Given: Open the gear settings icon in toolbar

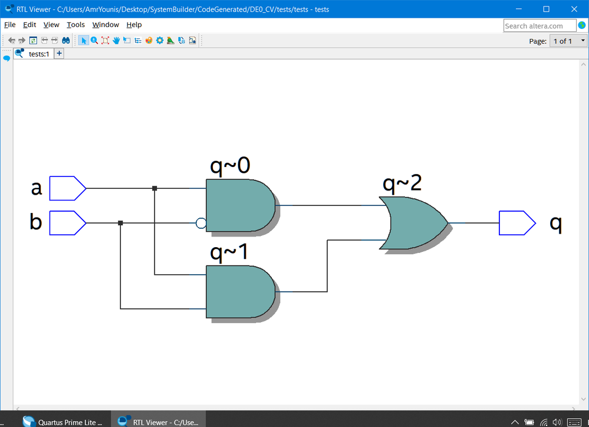Looking at the screenshot, I should (x=160, y=41).
